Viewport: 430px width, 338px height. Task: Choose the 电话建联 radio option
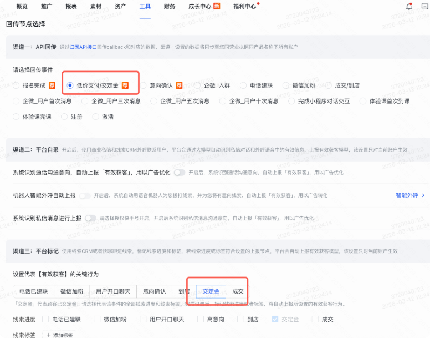pyautogui.click(x=243, y=85)
